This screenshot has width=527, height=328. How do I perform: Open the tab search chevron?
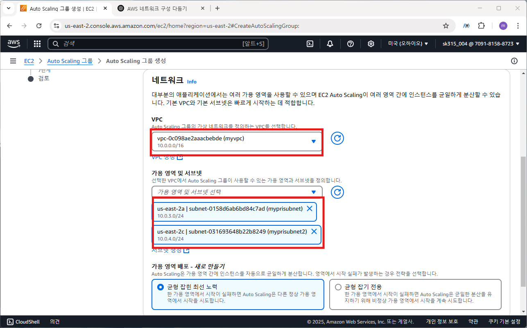tap(8, 8)
